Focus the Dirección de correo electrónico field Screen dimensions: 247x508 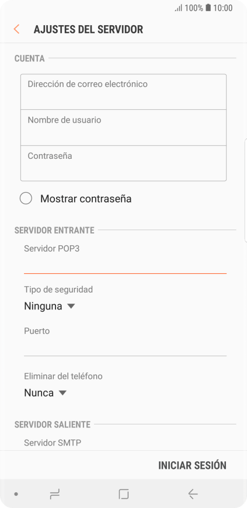[x=124, y=92]
